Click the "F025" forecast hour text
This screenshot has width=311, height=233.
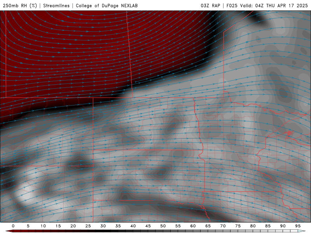tap(232, 5)
